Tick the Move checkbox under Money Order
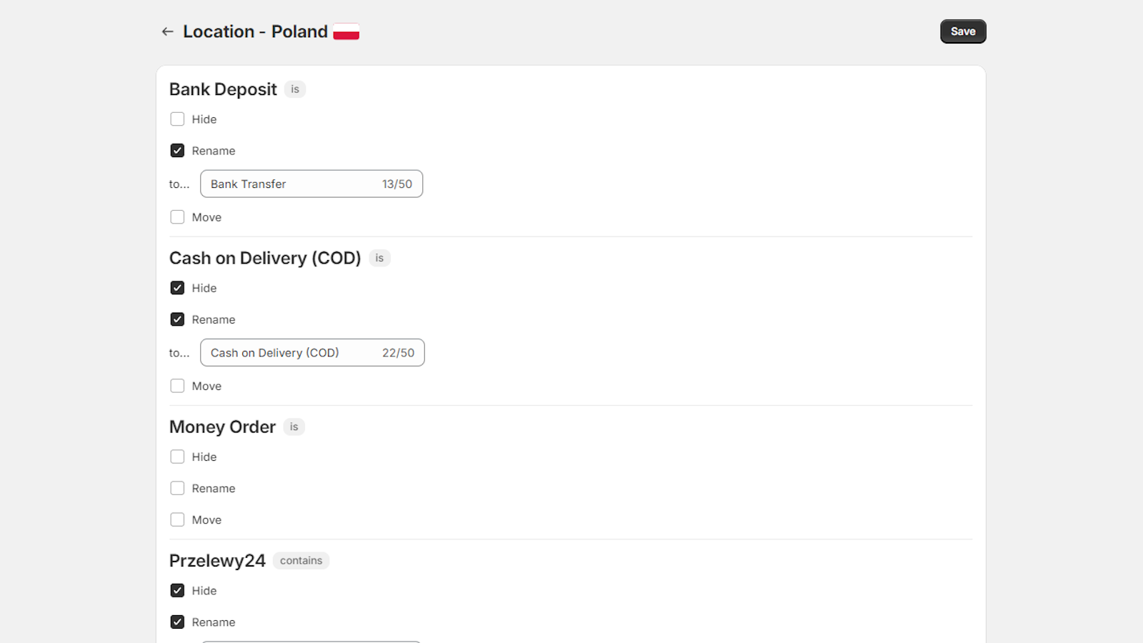Image resolution: width=1143 pixels, height=643 pixels. [177, 520]
